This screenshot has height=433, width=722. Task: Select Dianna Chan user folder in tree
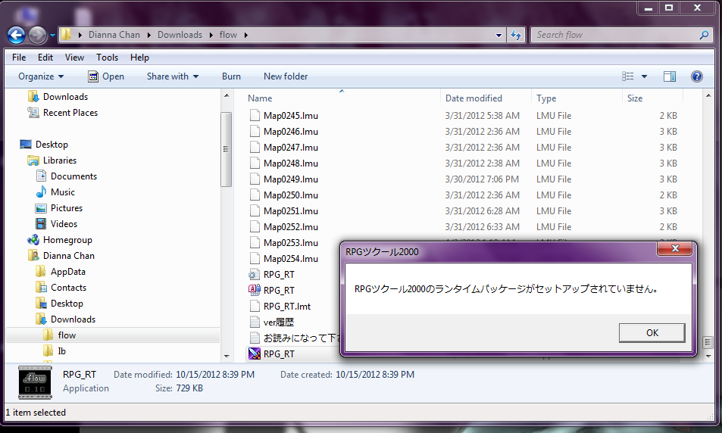click(x=69, y=256)
